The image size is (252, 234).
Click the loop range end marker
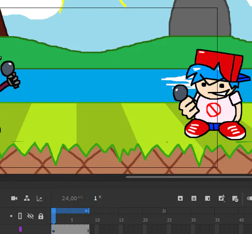[x=87, y=211]
